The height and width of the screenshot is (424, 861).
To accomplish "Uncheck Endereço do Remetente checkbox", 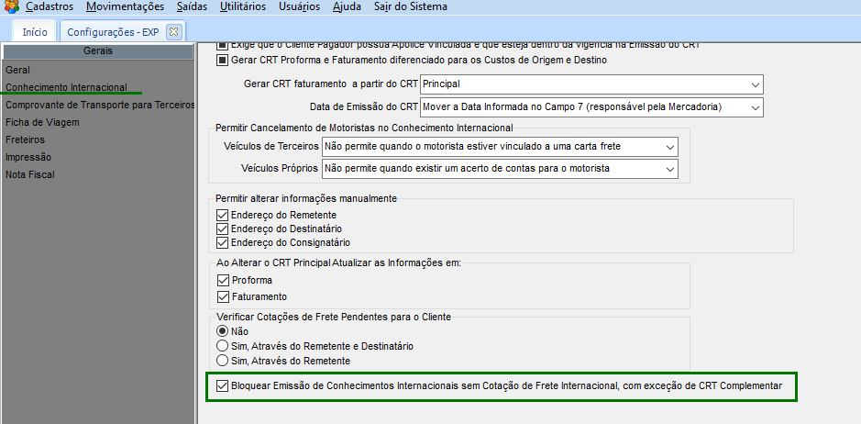I will [x=221, y=215].
